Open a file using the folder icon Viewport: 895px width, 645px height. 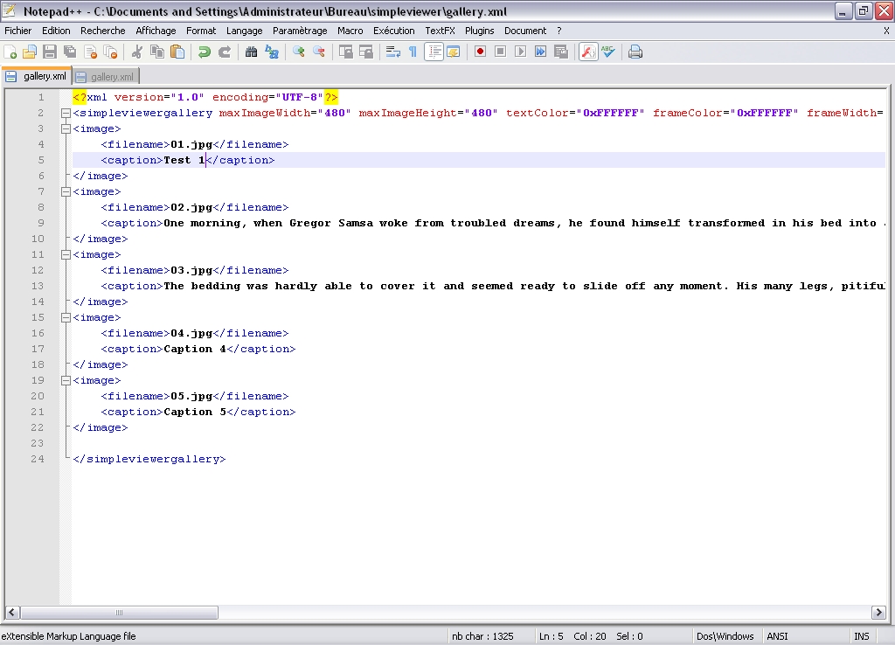[x=30, y=52]
